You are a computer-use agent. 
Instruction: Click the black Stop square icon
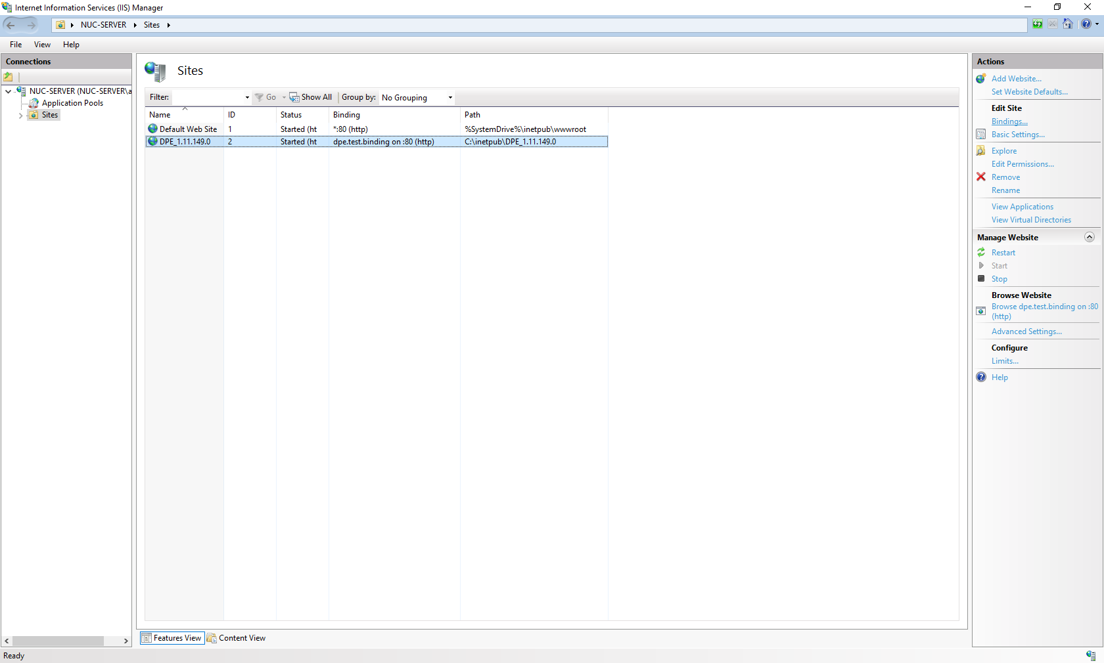(981, 279)
